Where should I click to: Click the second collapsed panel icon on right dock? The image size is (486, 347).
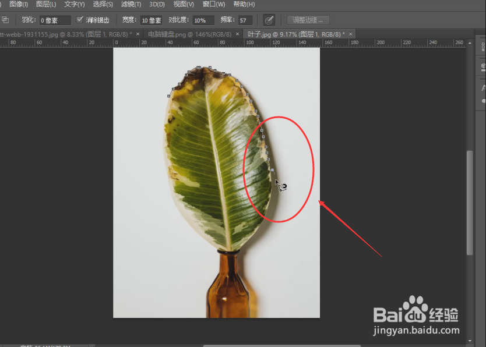click(483, 67)
